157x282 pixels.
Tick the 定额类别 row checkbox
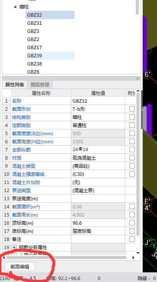[132, 125]
